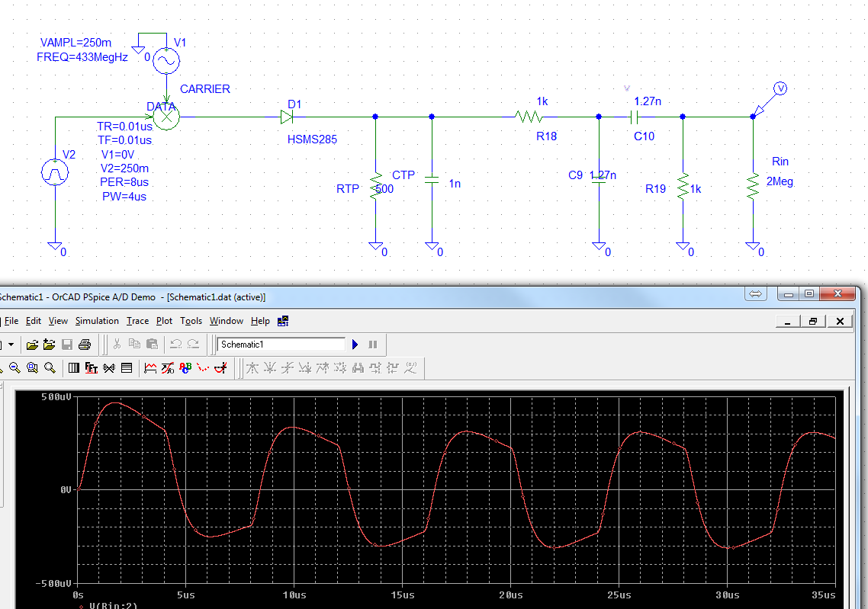Open the Help menu
868x609 pixels.
(260, 321)
